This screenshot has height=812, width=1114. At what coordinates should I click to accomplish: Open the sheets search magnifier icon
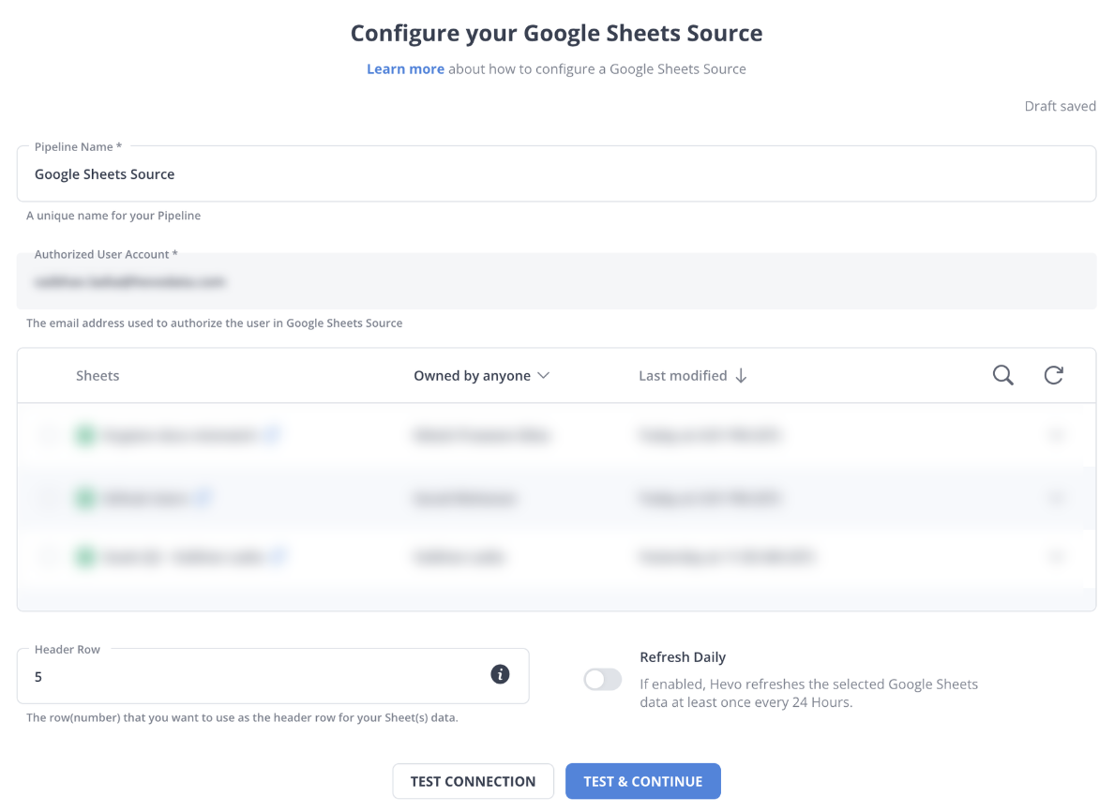click(x=1002, y=375)
